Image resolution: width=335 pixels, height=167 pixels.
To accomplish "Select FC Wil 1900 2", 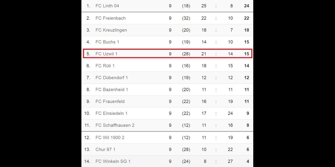I will 110,138.
